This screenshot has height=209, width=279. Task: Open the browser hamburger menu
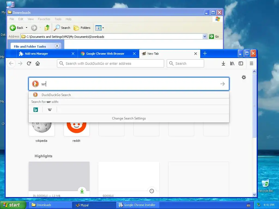(251, 63)
